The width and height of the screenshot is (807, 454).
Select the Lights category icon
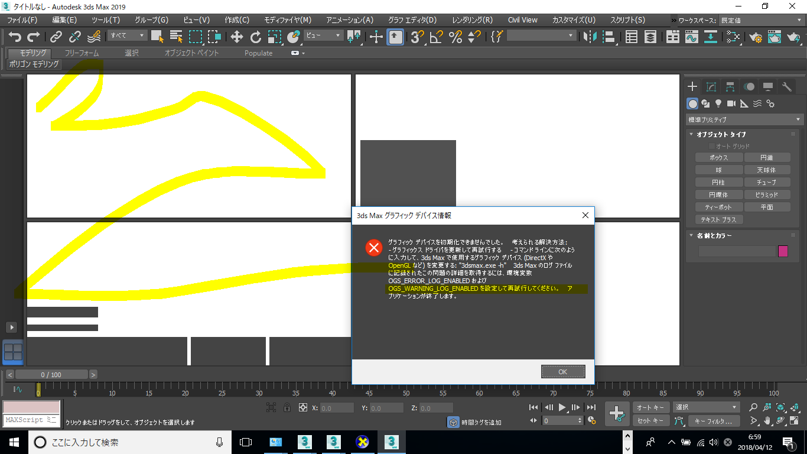(718, 103)
